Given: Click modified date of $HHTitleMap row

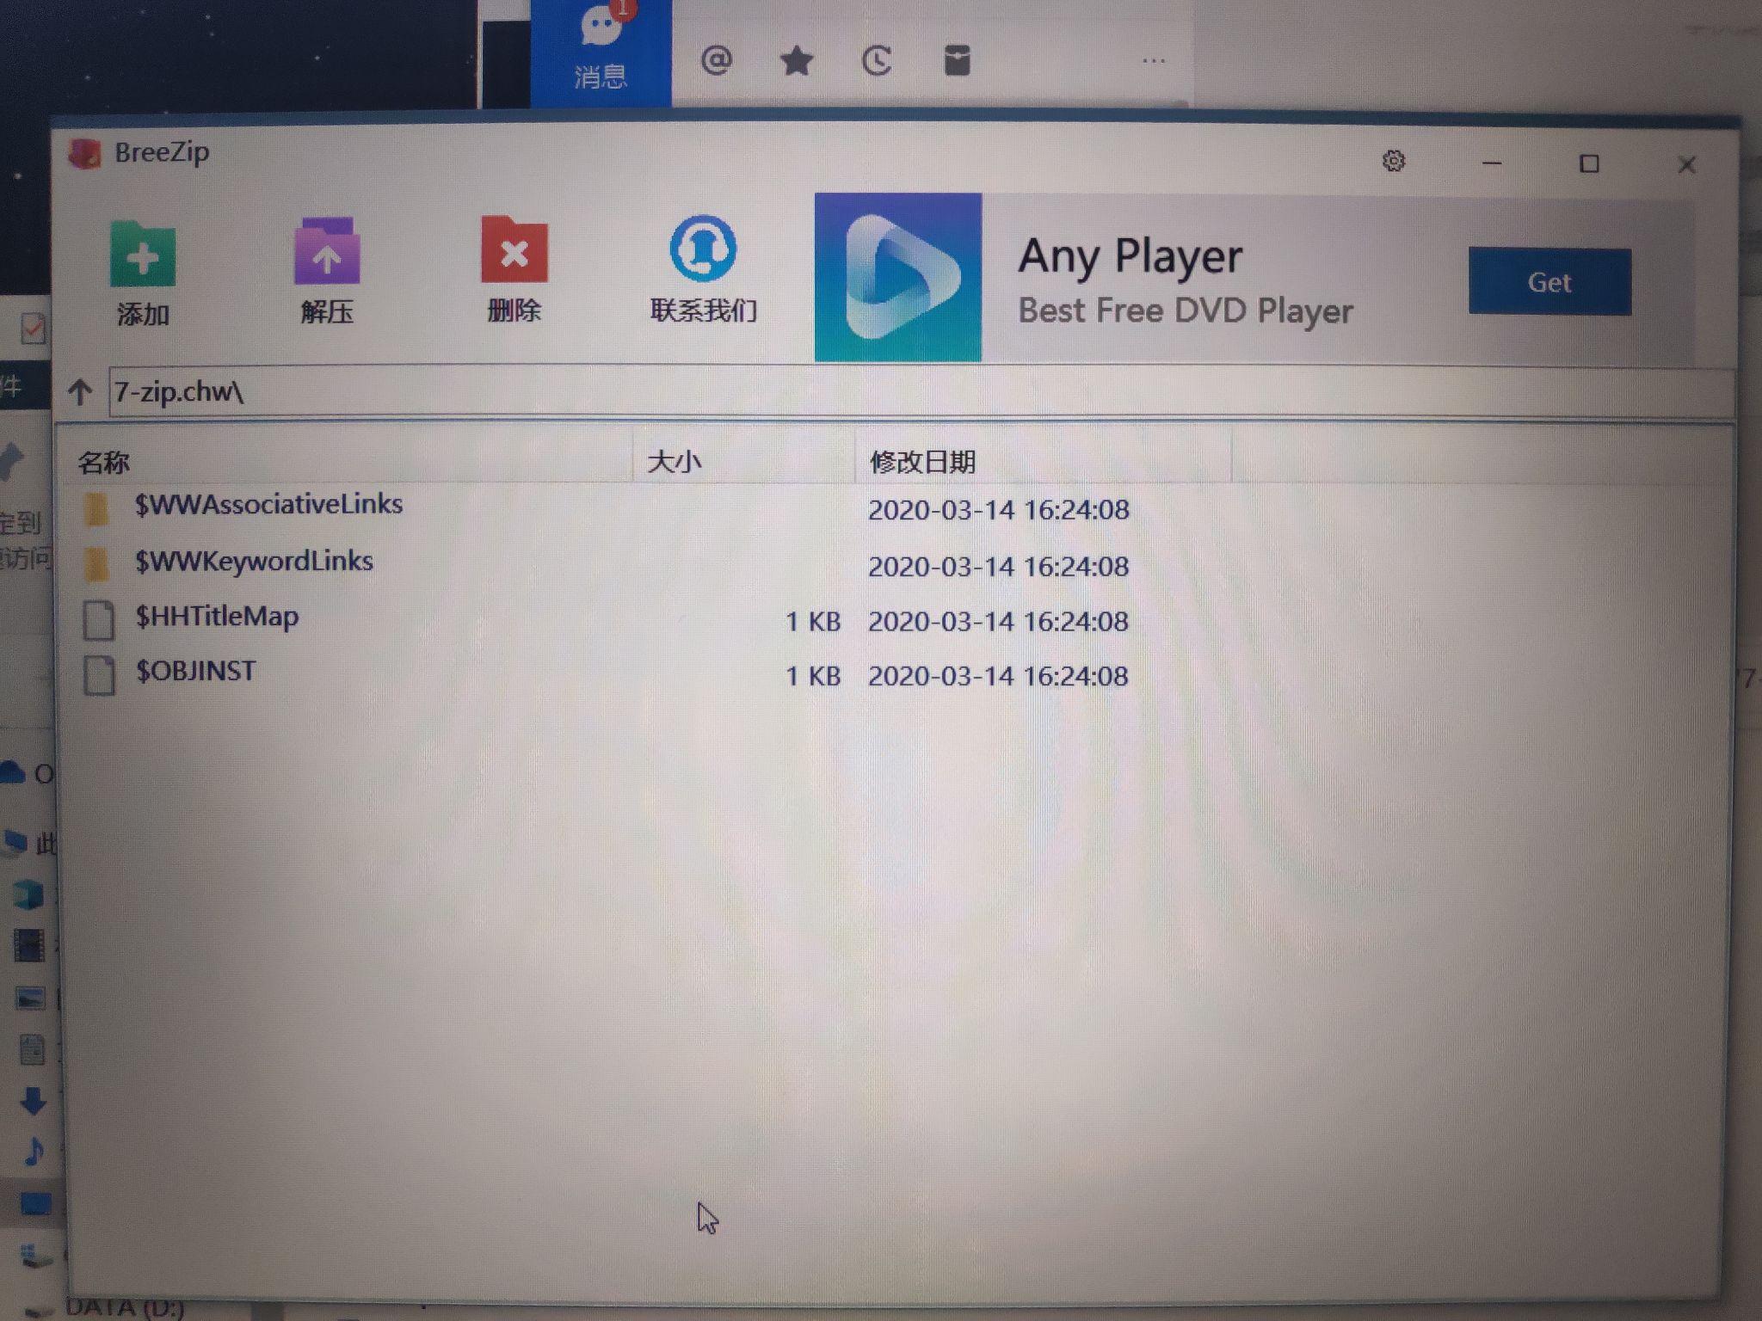Looking at the screenshot, I should click(x=998, y=622).
